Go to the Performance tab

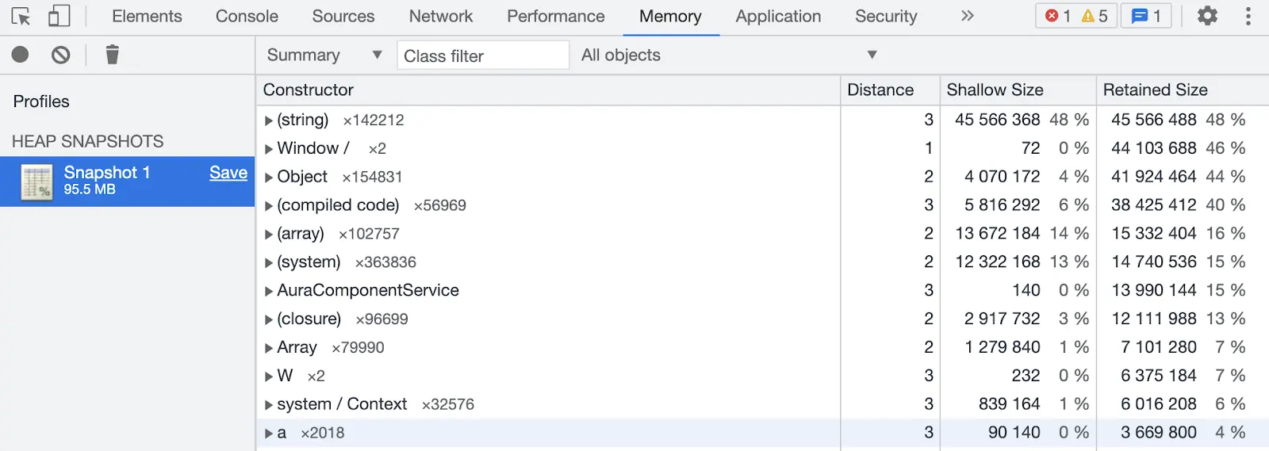coord(556,17)
